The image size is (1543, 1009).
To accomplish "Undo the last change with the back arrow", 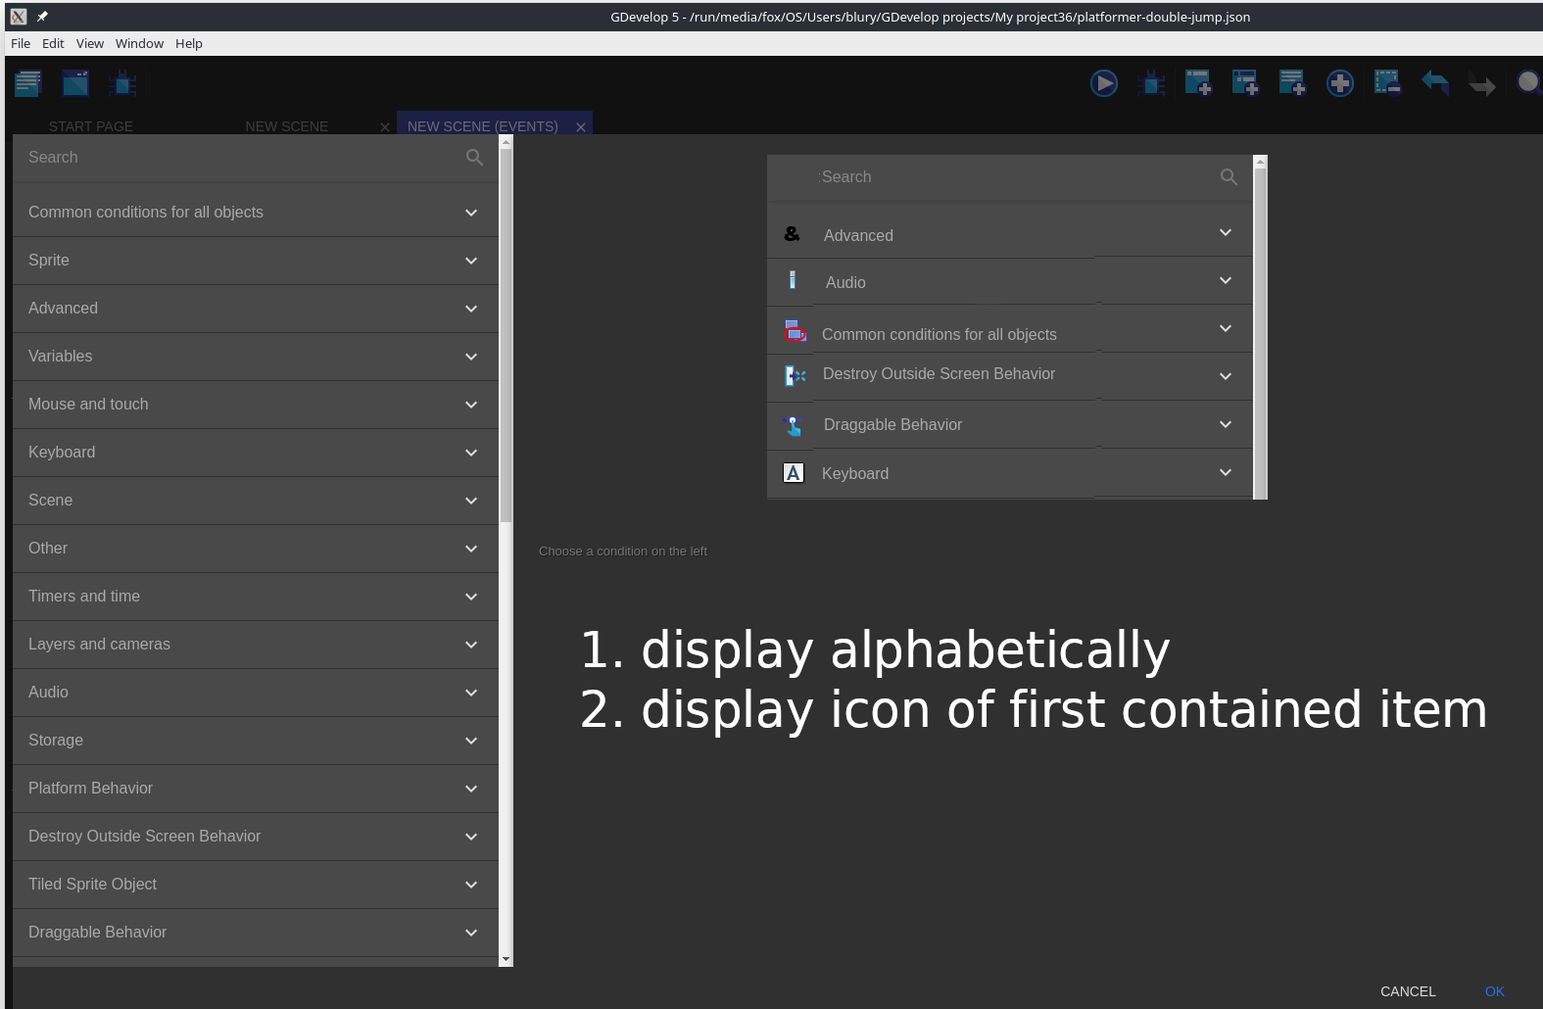I will 1434,83.
